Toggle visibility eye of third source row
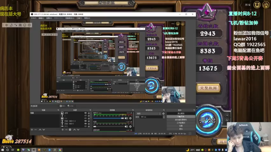 click(x=85, y=118)
